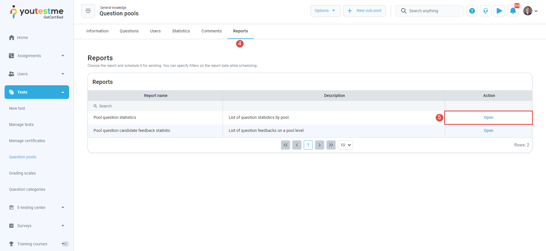Click the support headset icon
This screenshot has height=251, width=546.
coord(485,11)
